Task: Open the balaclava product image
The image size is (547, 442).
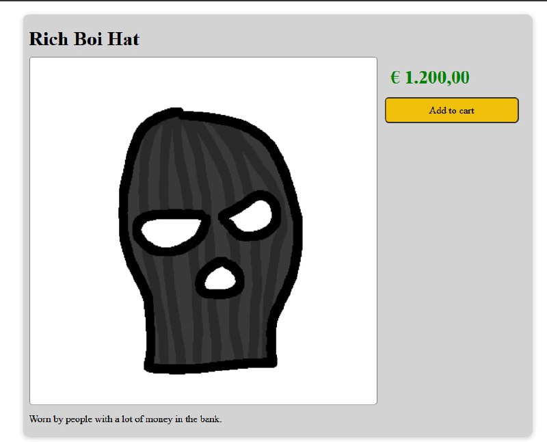Action: [203, 231]
